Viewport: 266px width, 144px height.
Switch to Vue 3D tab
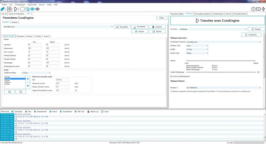(4, 14)
